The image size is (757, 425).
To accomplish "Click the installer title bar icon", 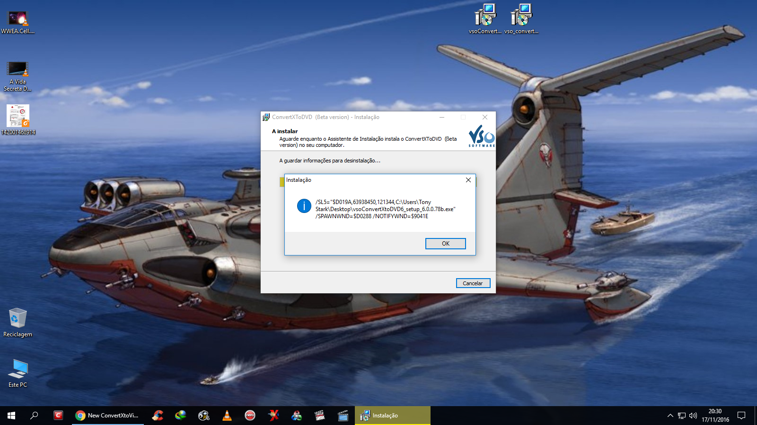I will click(266, 117).
